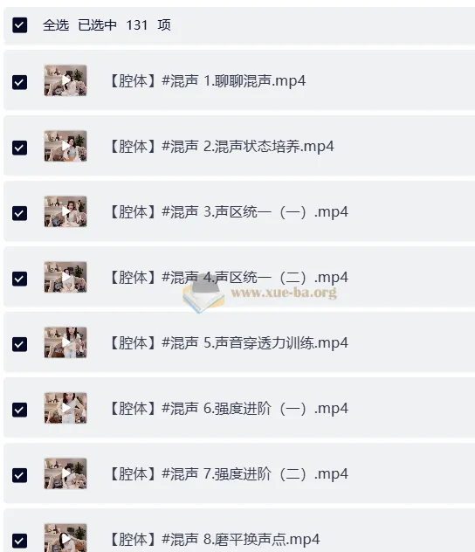Open the 2.混声状态培养 video thumbnail
The image size is (475, 552).
tap(65, 146)
